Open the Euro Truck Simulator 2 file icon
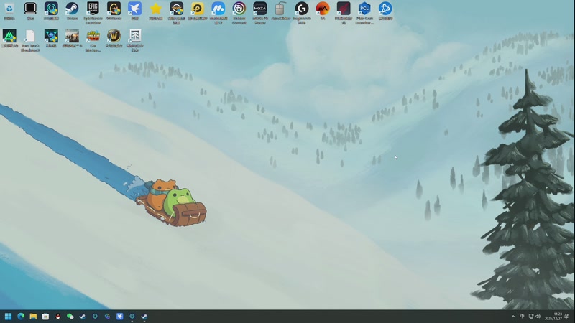 point(30,41)
